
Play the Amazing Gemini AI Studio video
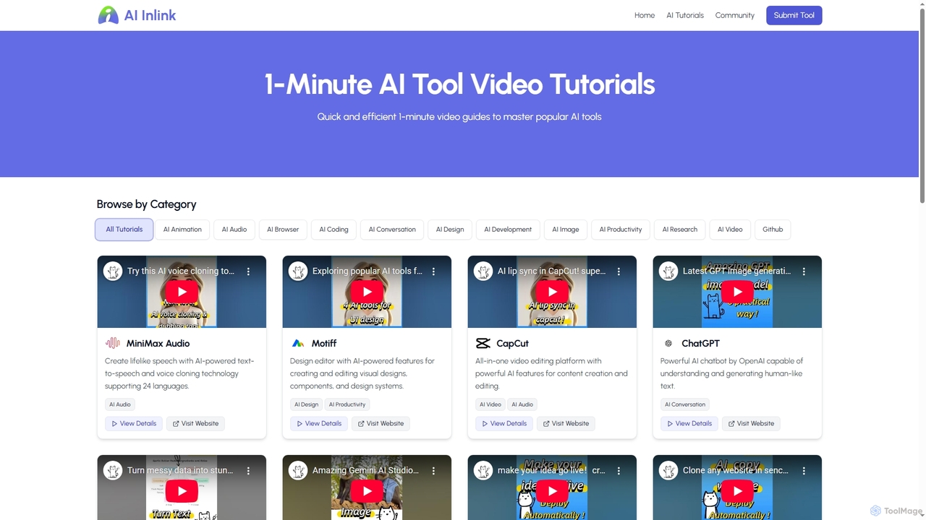pos(367,491)
